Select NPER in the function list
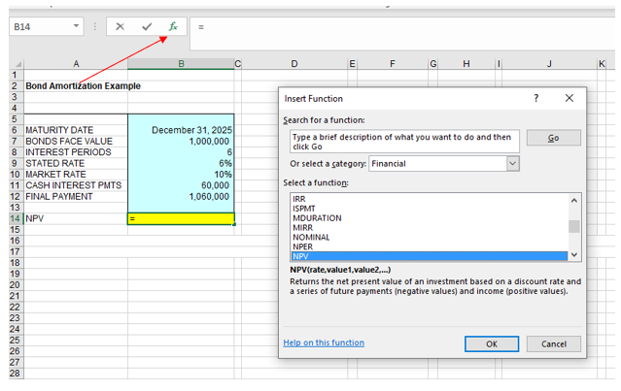 pyautogui.click(x=428, y=246)
